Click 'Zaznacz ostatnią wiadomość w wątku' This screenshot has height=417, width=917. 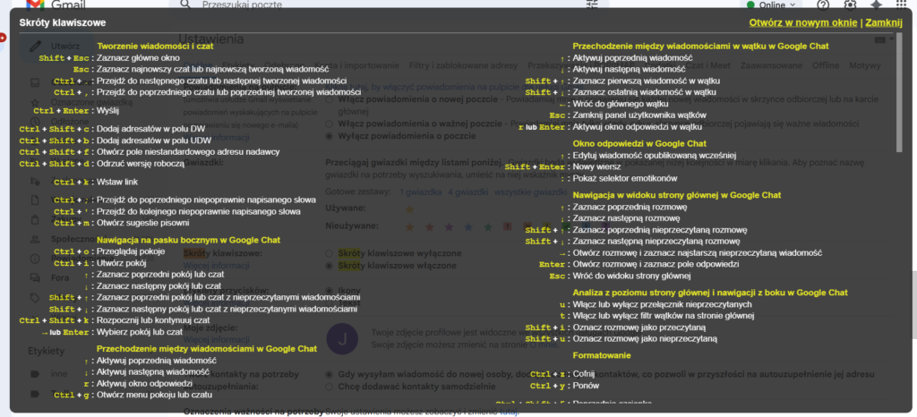click(x=645, y=91)
